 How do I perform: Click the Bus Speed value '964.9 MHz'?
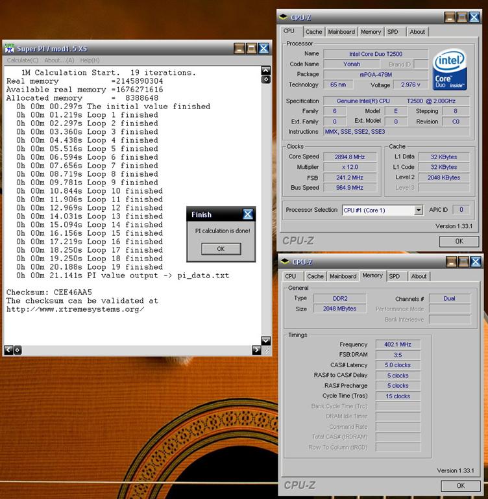(x=350, y=188)
